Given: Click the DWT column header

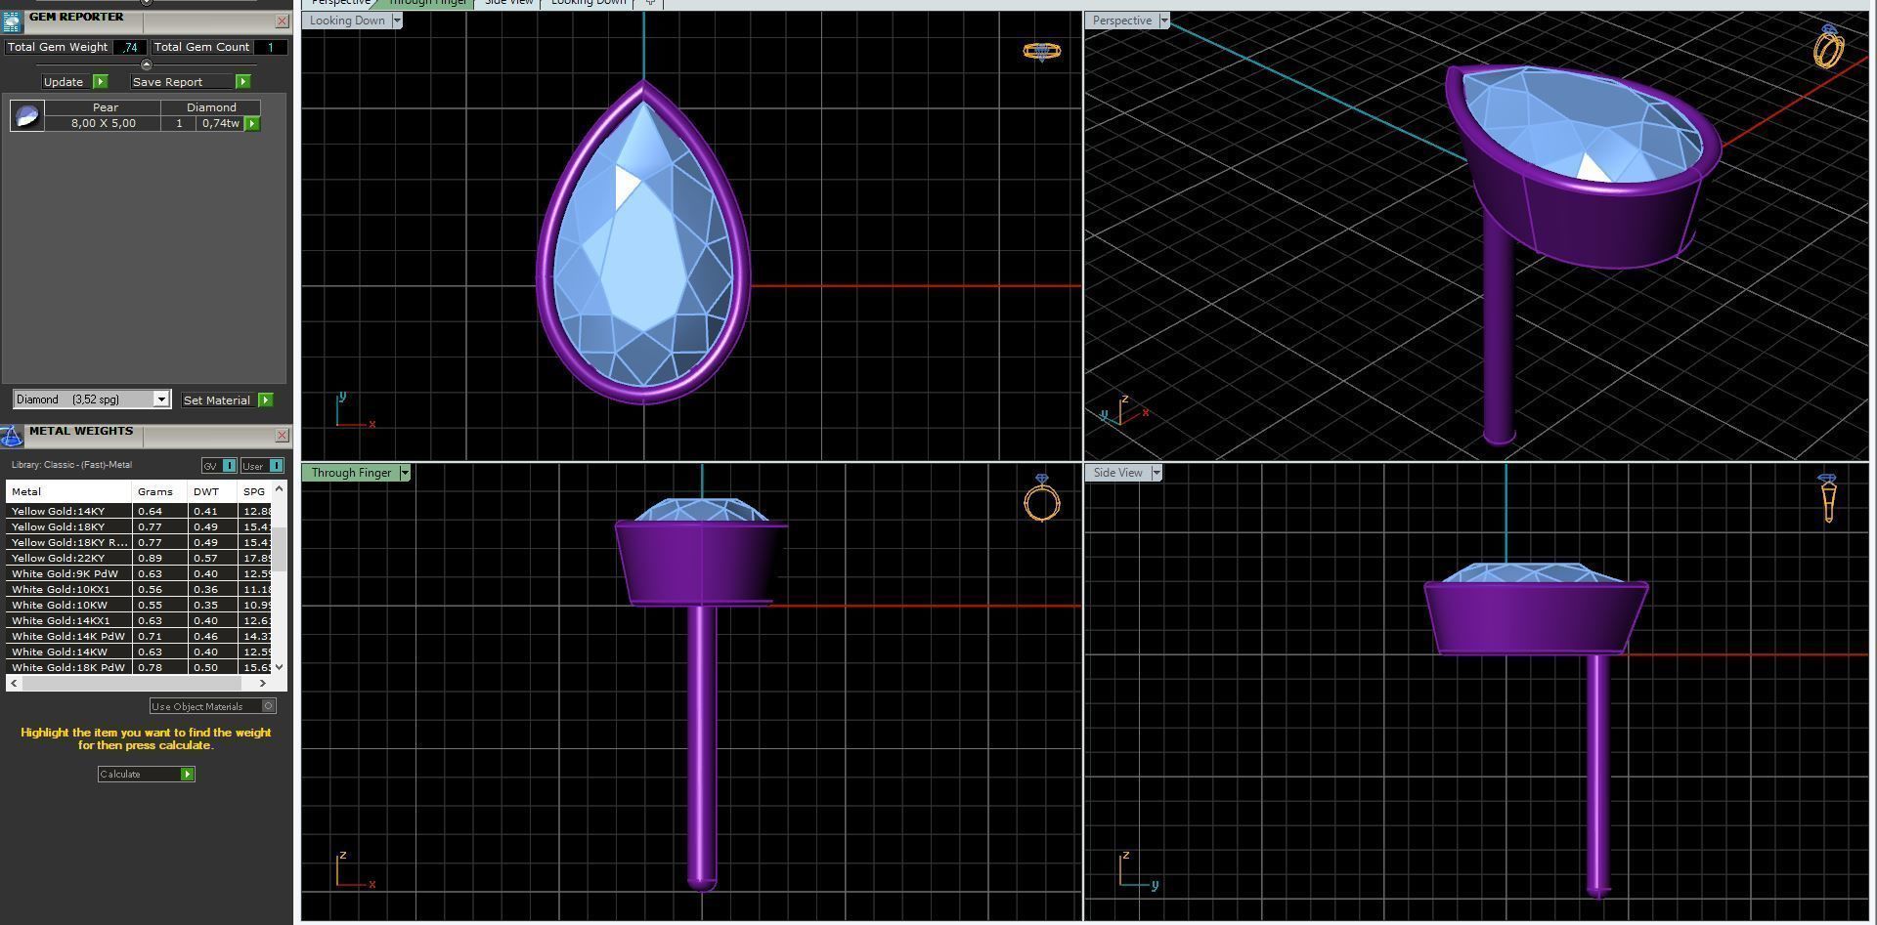Looking at the screenshot, I should (x=212, y=491).
